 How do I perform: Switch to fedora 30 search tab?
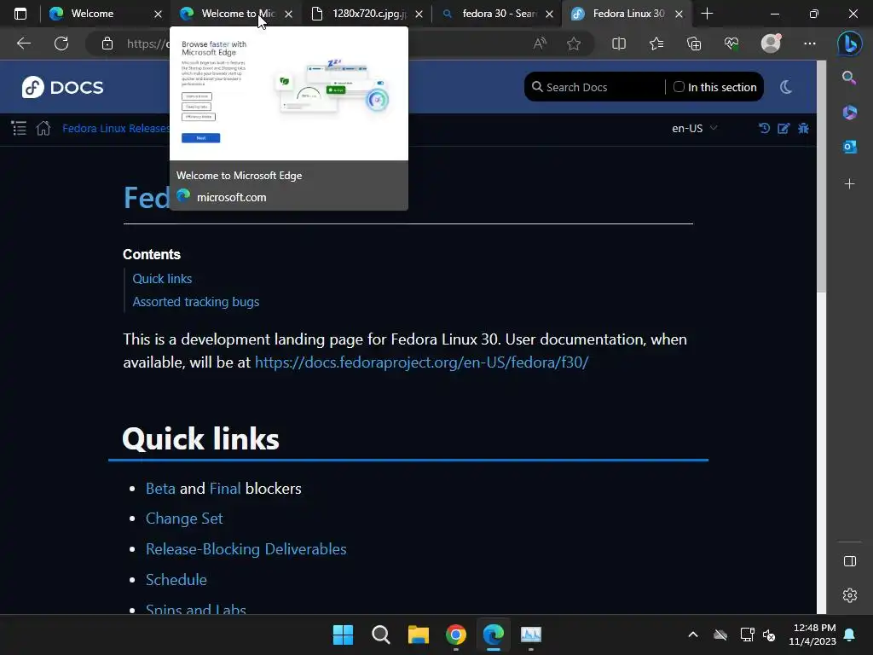498,14
